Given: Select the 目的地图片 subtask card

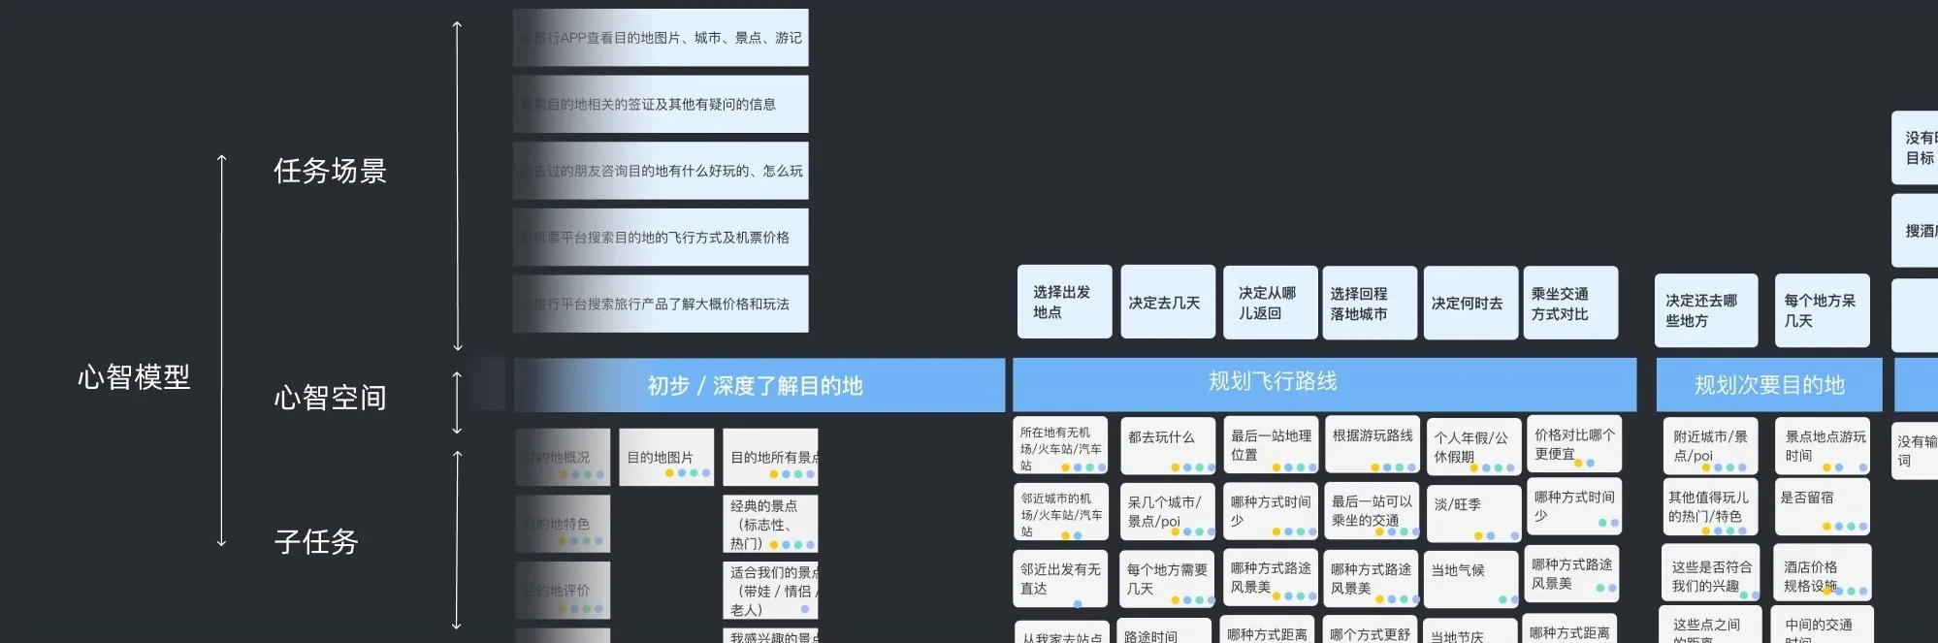Looking at the screenshot, I should pyautogui.click(x=665, y=457).
